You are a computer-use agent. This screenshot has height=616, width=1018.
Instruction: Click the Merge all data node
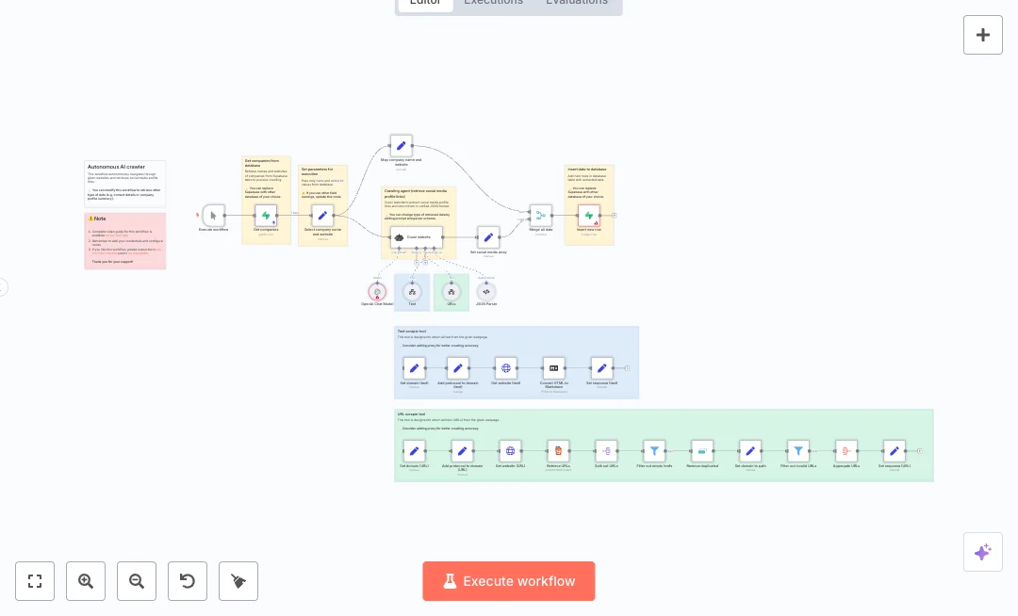click(540, 216)
